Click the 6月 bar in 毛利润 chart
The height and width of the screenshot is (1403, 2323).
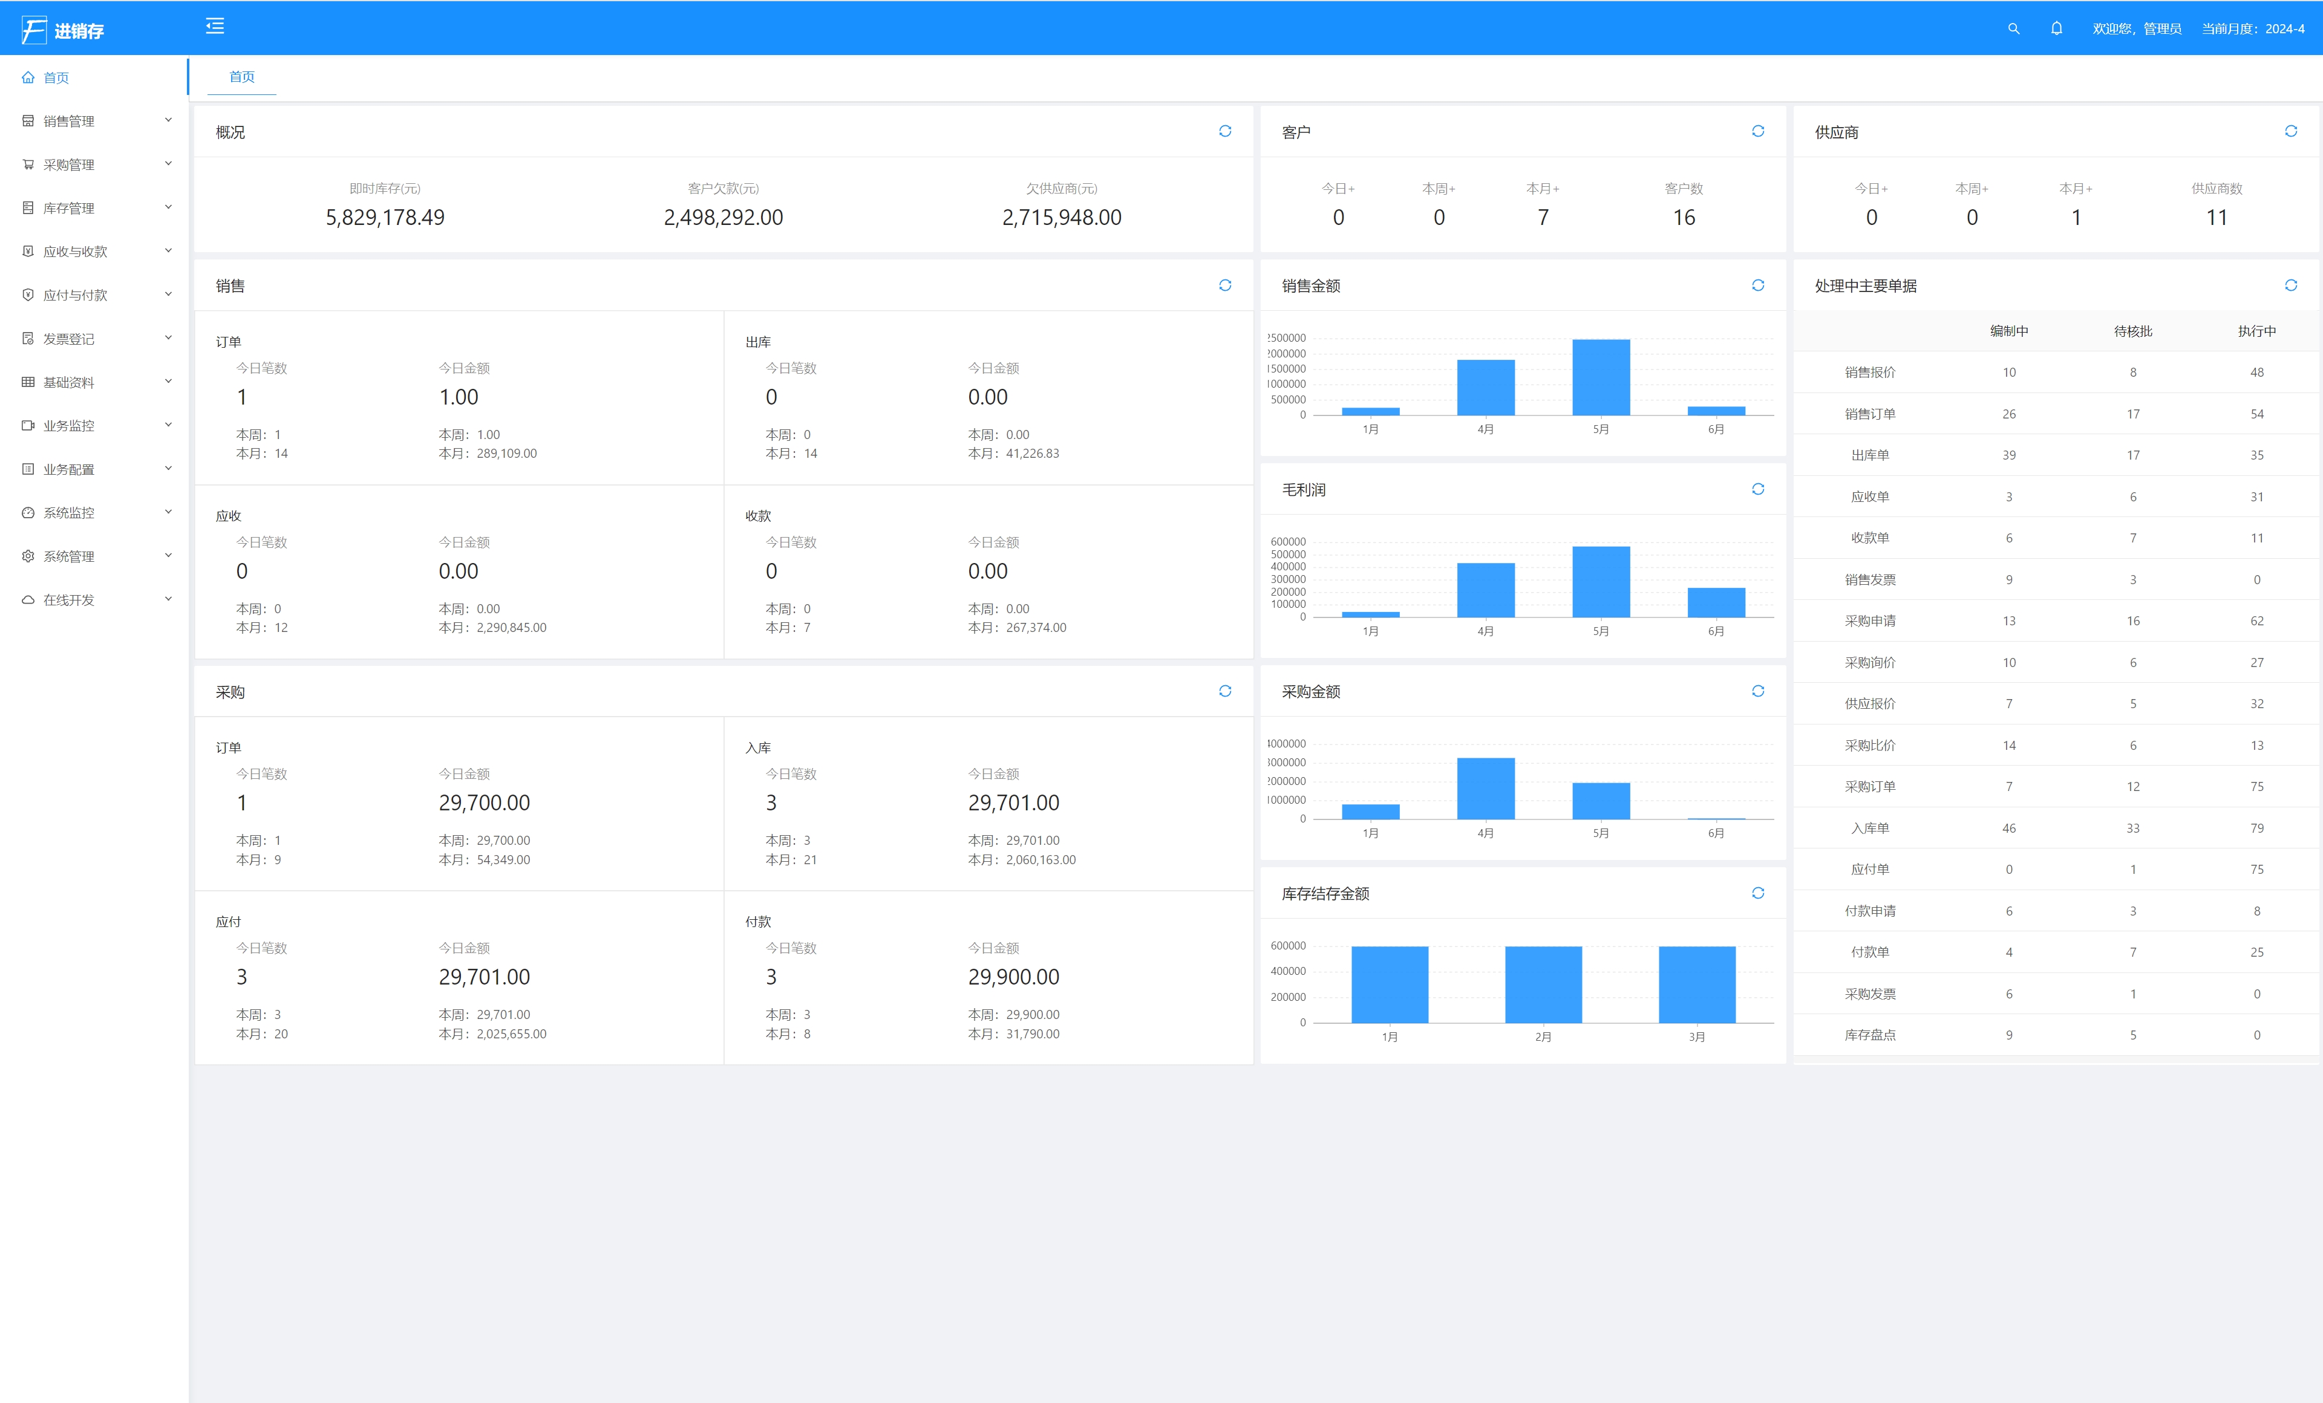click(1716, 603)
